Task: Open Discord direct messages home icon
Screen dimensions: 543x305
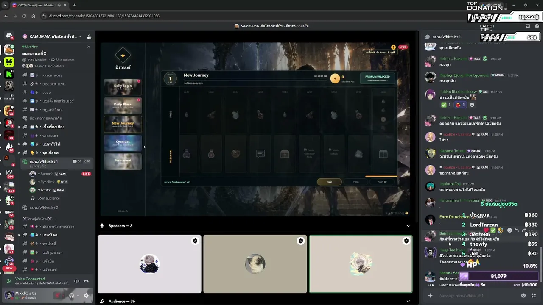Action: (8, 36)
